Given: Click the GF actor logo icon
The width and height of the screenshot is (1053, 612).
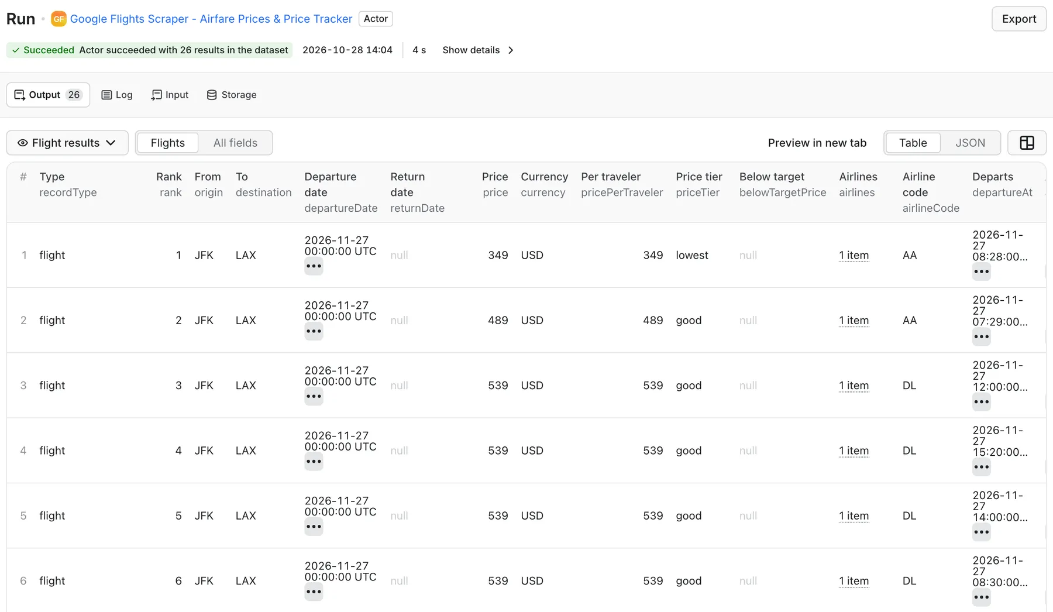Looking at the screenshot, I should pyautogui.click(x=58, y=19).
